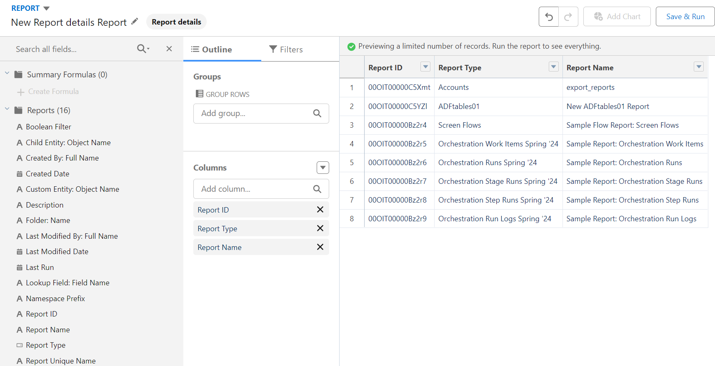Click the Orchestration Work Items Spring '24 cell

[498, 144]
